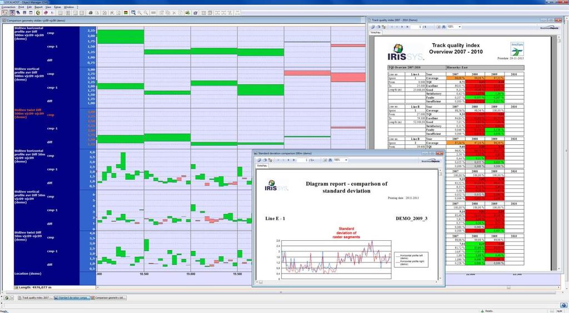Switch to Standard deviation compa... window tab
569x313 pixels.
[72, 298]
